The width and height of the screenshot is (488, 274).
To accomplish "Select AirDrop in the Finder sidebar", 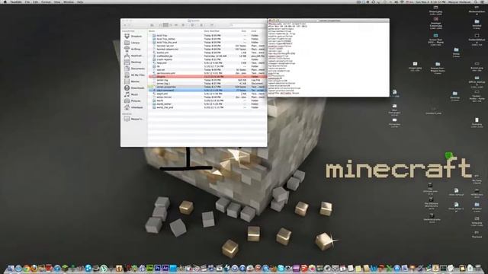I will pos(133,49).
